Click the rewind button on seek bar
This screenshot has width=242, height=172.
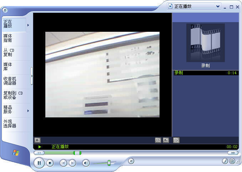pos(38,153)
